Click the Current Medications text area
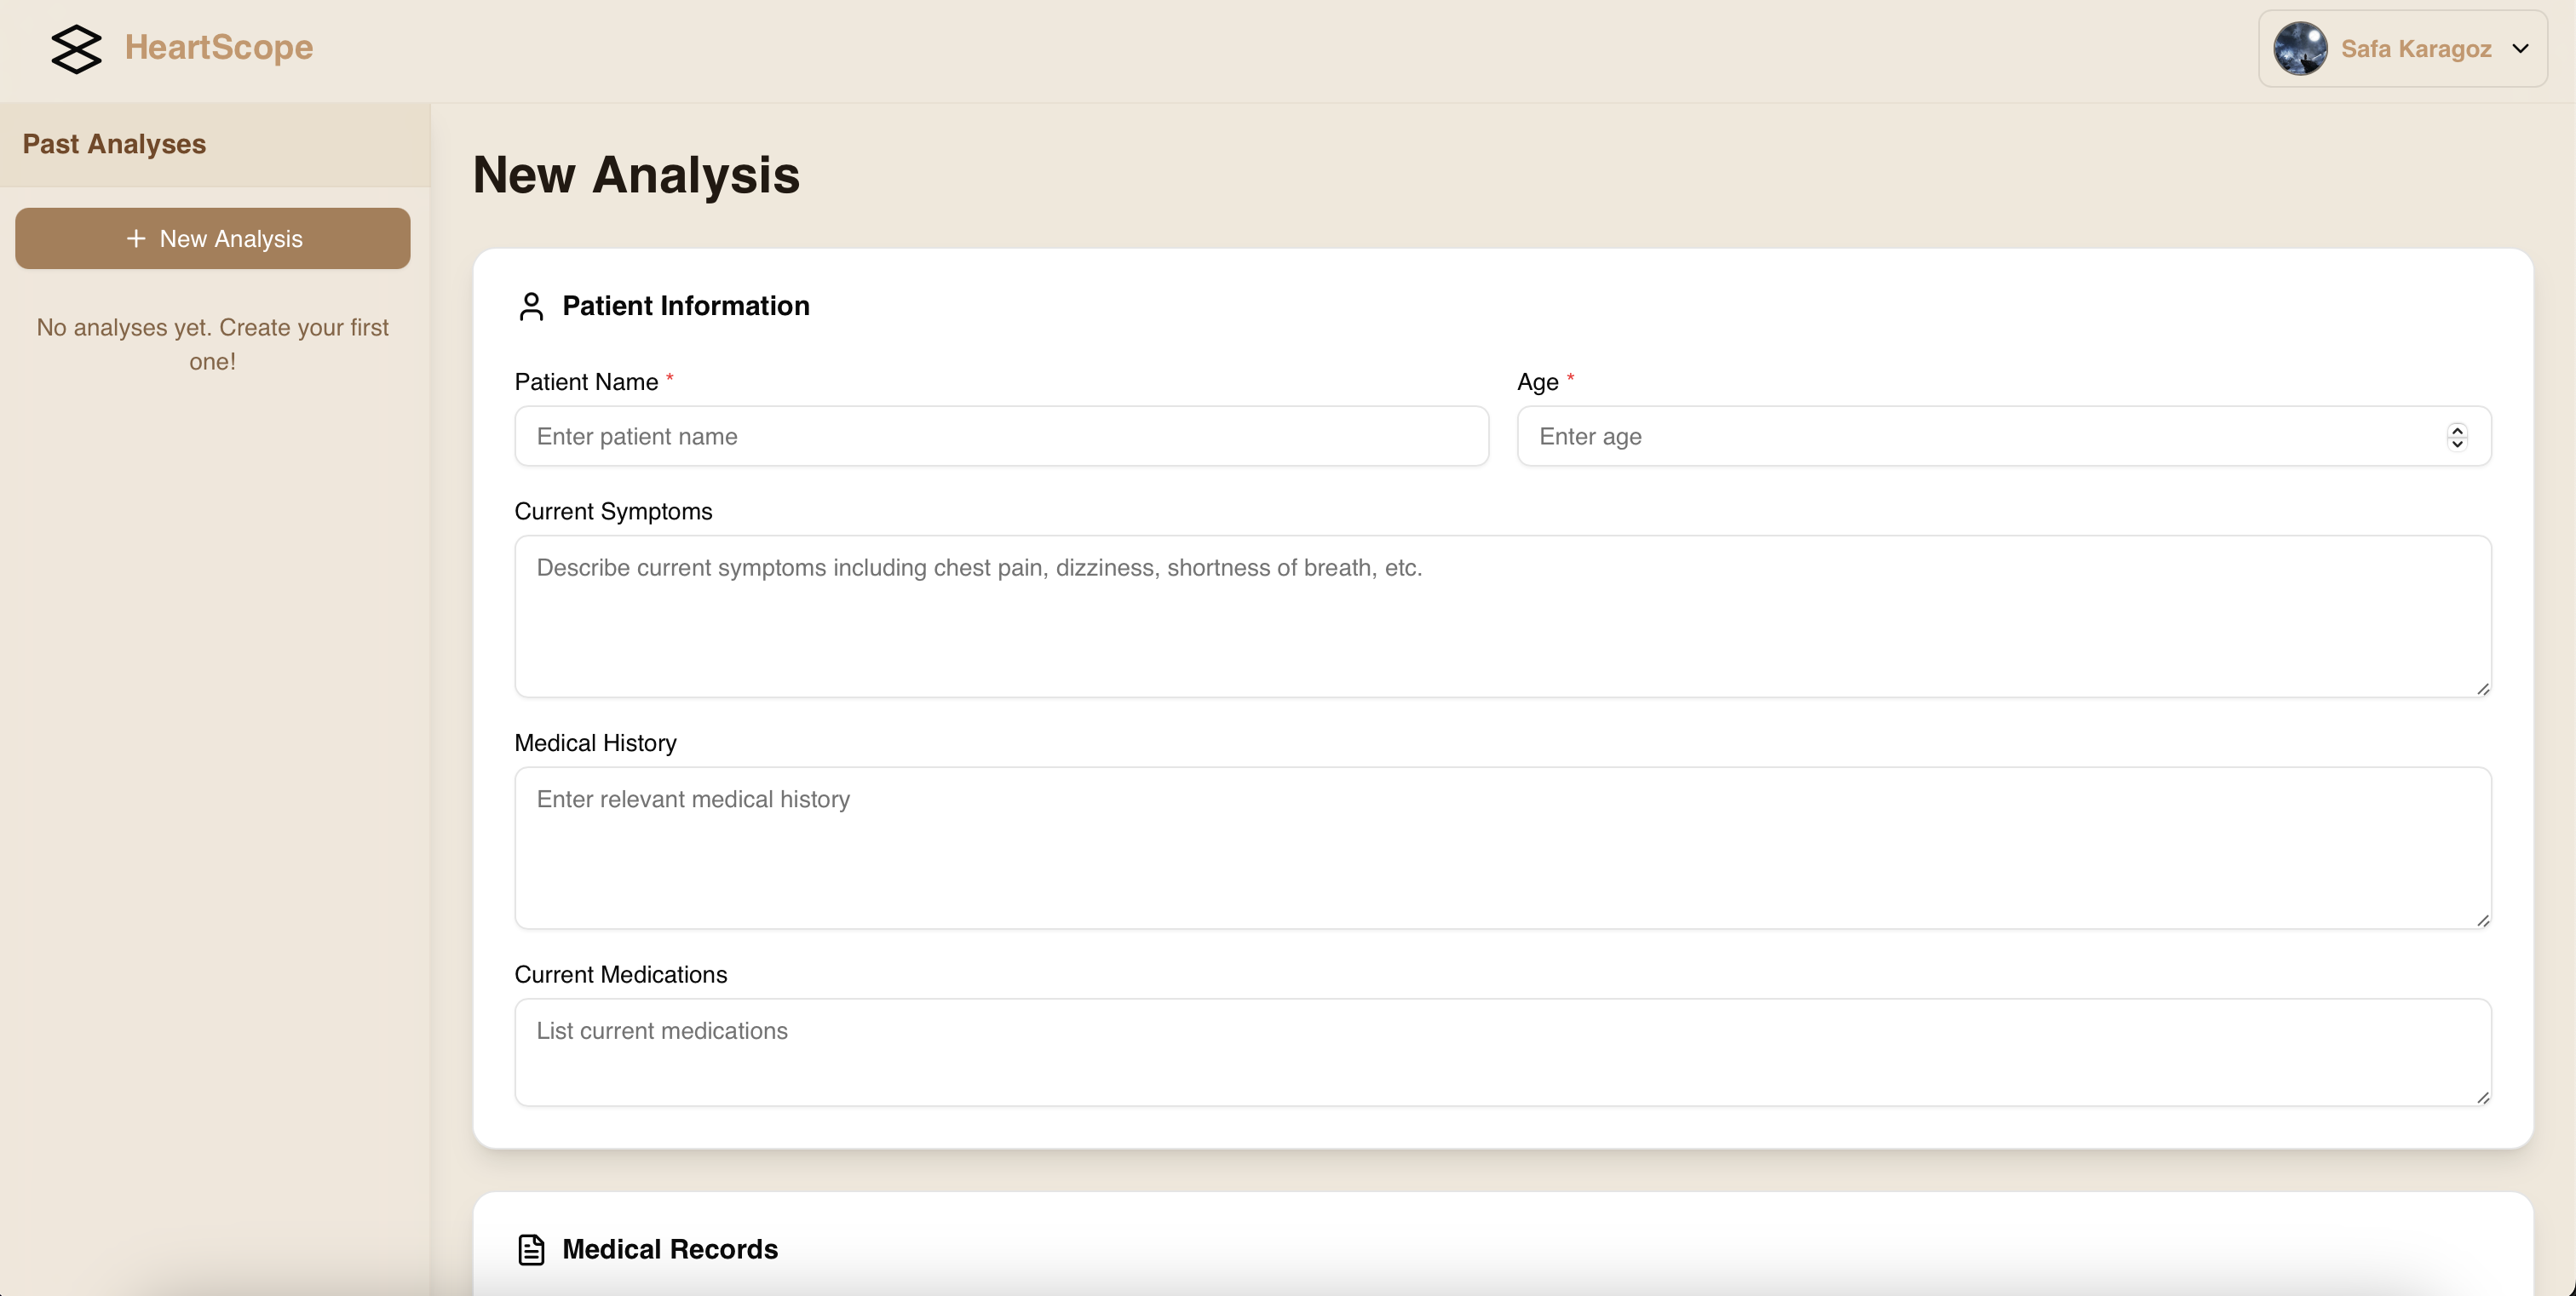 tap(1500, 1052)
